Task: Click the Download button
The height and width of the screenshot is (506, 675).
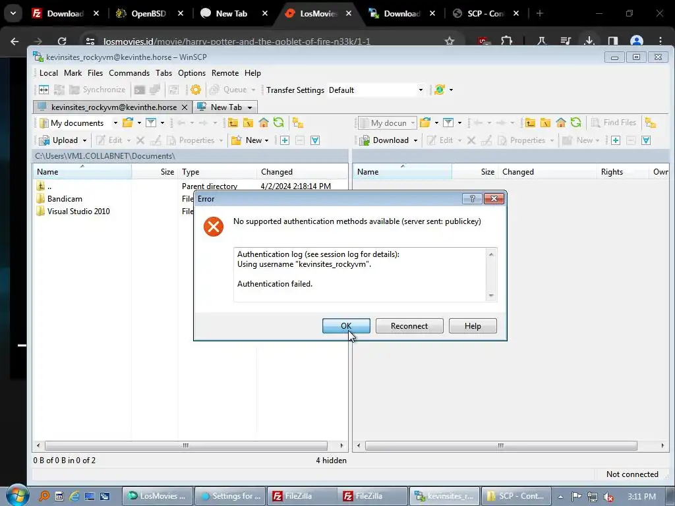Action: (384, 140)
